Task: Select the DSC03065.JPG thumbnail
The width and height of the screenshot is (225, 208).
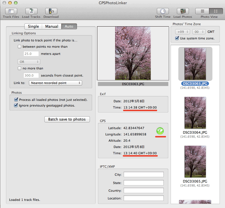Action: 195,162
